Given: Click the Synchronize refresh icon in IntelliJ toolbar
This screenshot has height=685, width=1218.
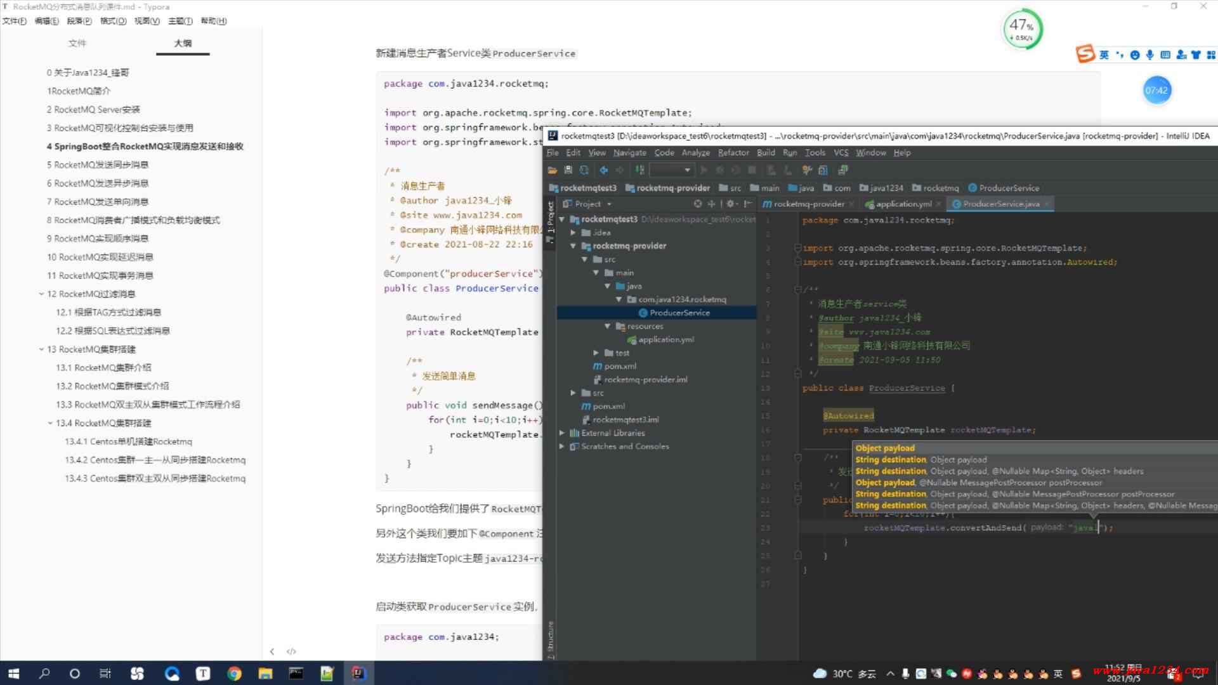Looking at the screenshot, I should coord(584,170).
